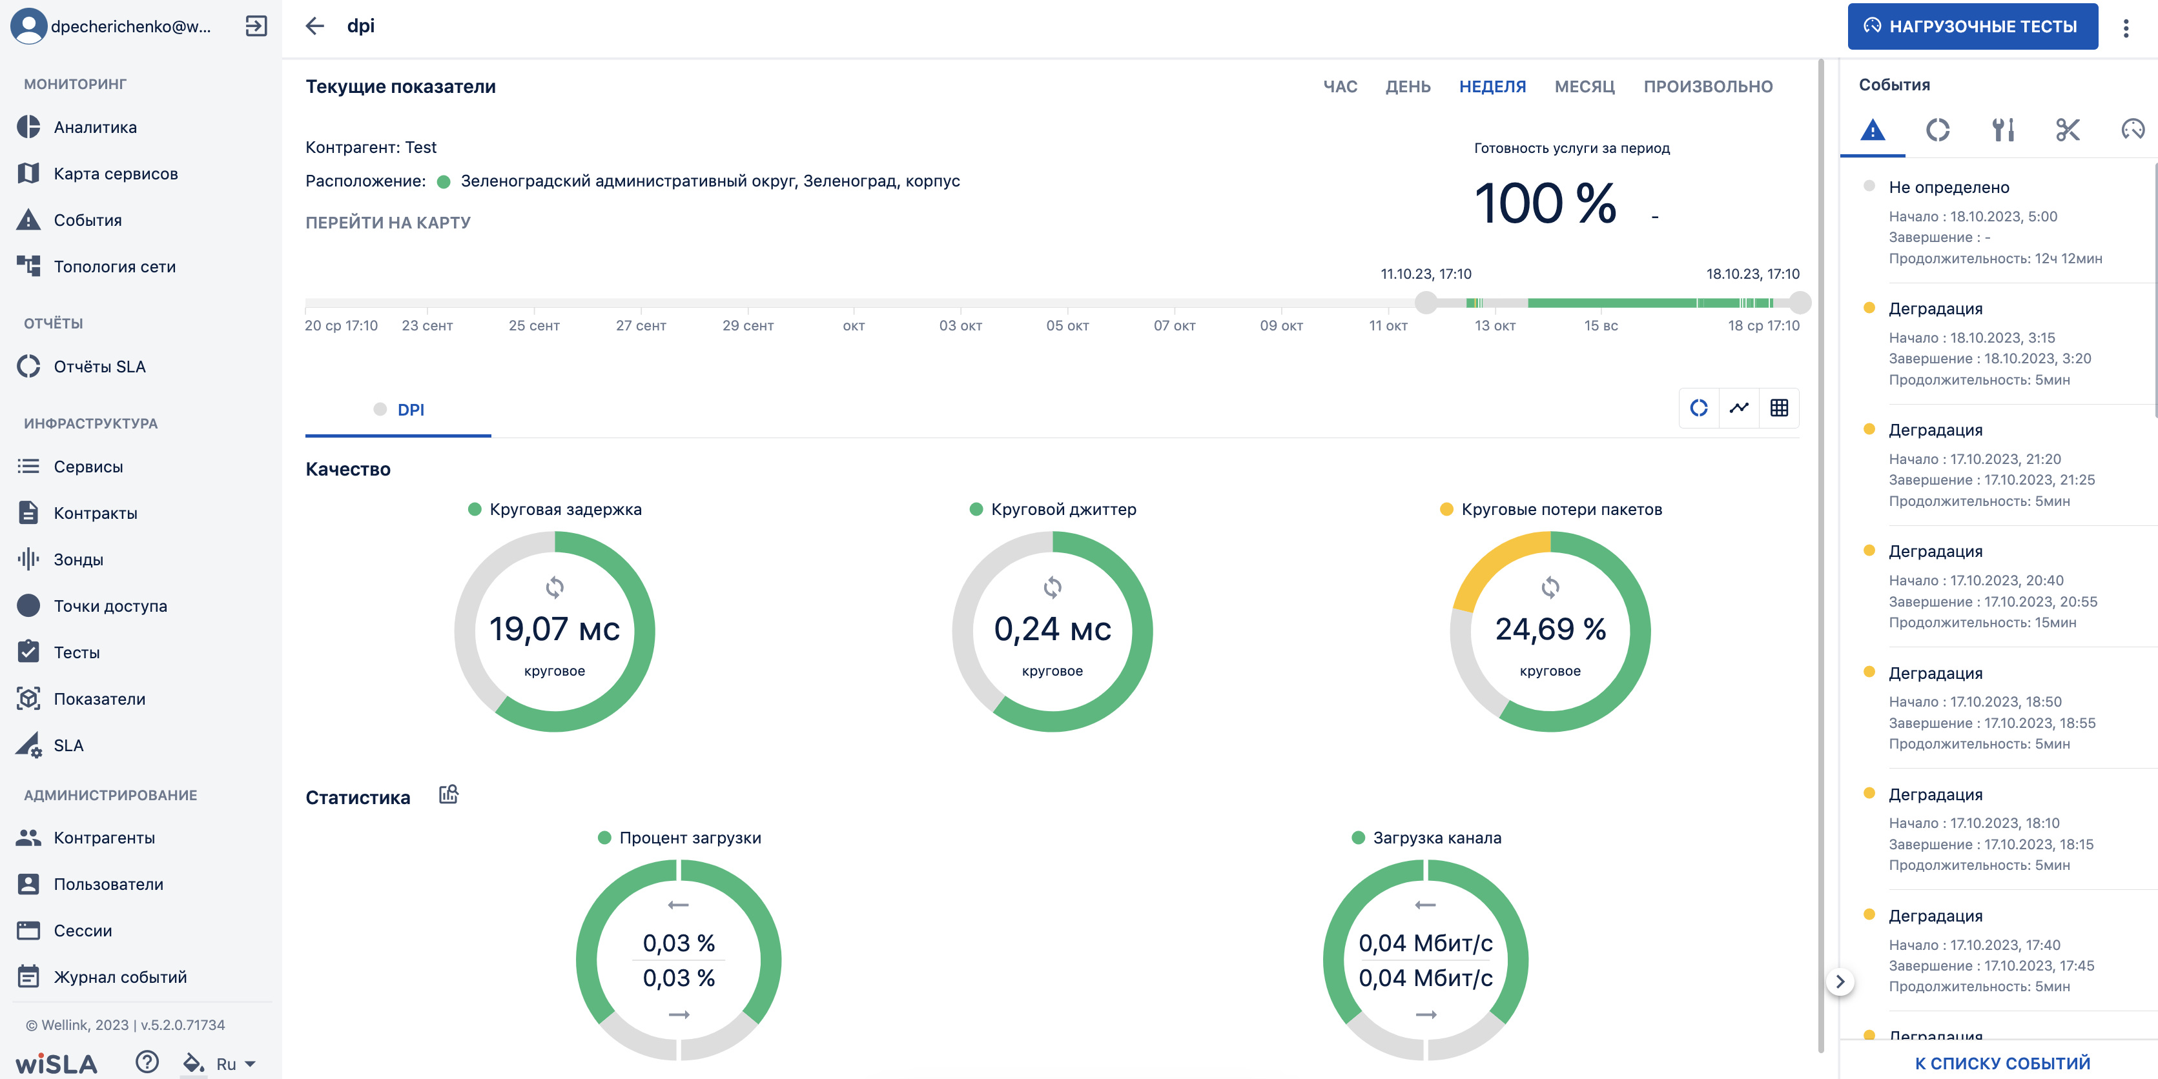The image size is (2158, 1079).
Task: Open the Ru language dropdown
Action: click(x=236, y=1064)
